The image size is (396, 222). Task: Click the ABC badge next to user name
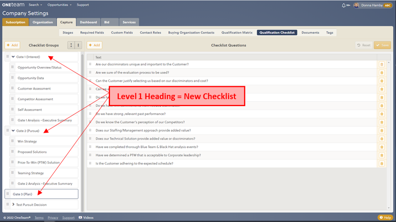pos(388,5)
